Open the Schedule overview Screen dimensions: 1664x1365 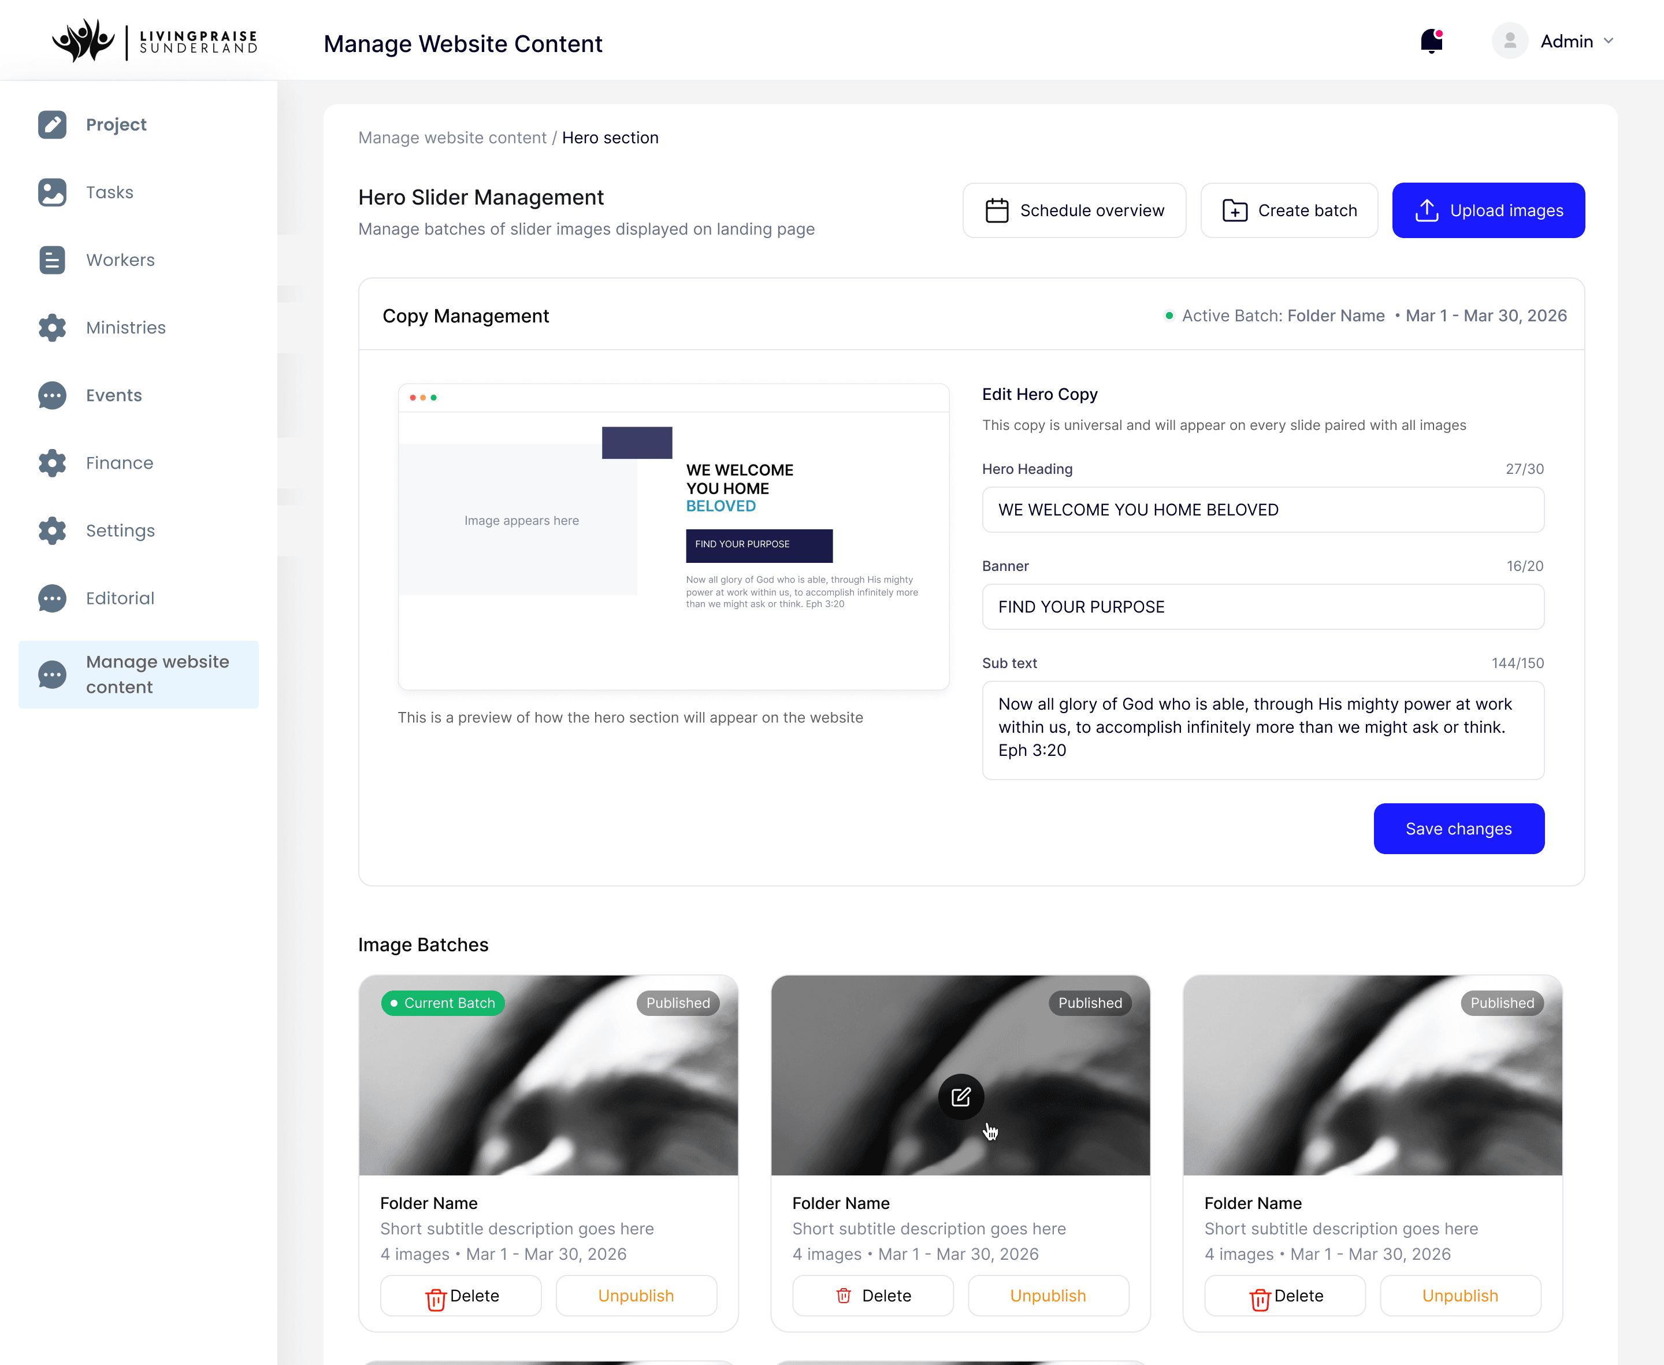click(1074, 210)
